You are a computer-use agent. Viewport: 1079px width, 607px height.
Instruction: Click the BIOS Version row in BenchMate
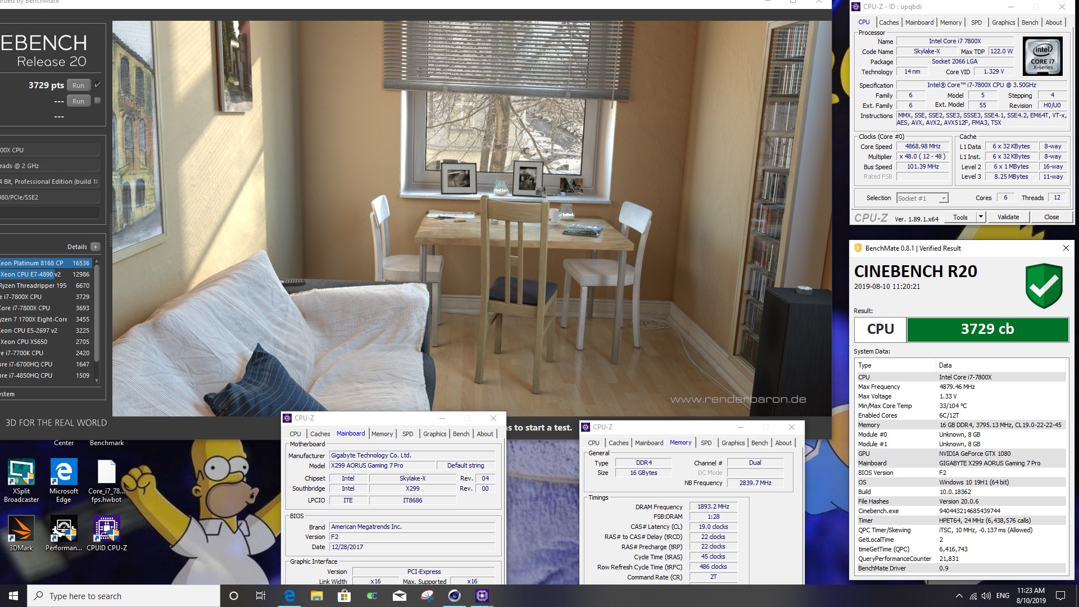(x=961, y=473)
